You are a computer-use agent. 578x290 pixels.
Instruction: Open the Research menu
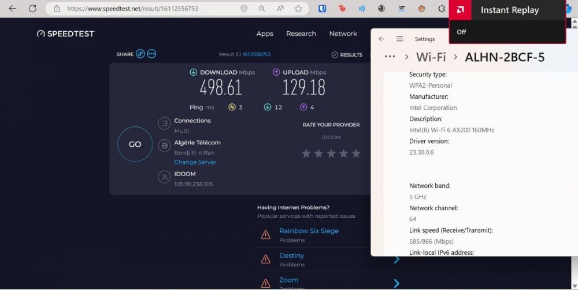[301, 34]
